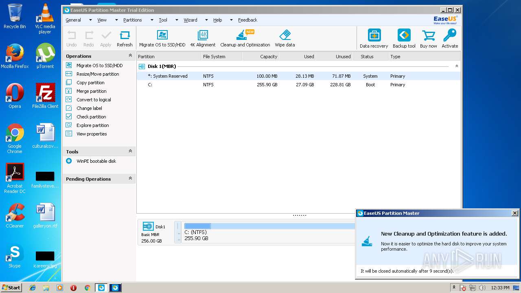Click the Feedback menu item

pos(247,20)
